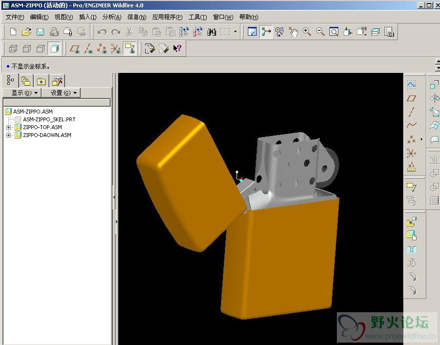This screenshot has width=440, height=345.
Task: Open Paste Special tool
Action: click(171, 32)
